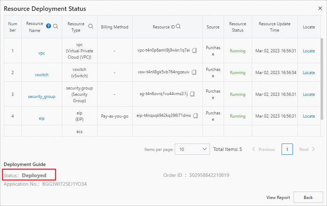Click the table vertical scrollbar

[x=321, y=79]
